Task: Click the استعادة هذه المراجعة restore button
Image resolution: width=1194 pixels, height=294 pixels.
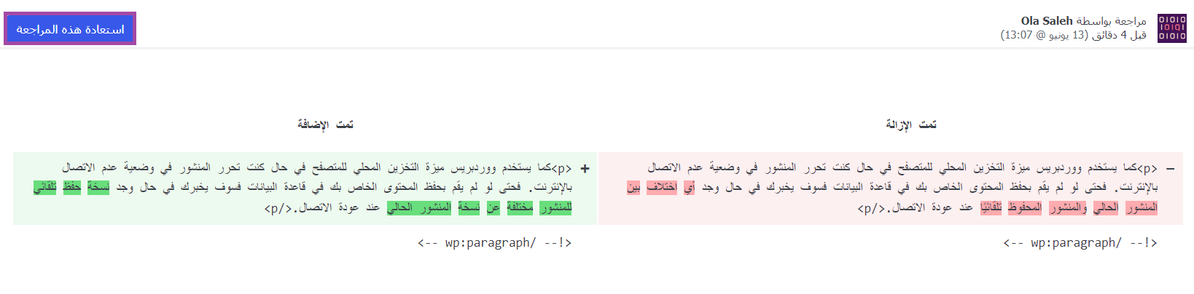Action: [x=70, y=29]
